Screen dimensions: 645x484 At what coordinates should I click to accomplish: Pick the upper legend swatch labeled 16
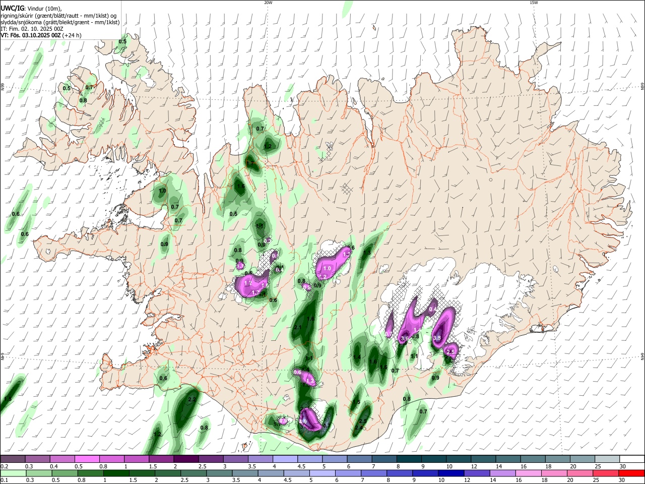point(533,459)
